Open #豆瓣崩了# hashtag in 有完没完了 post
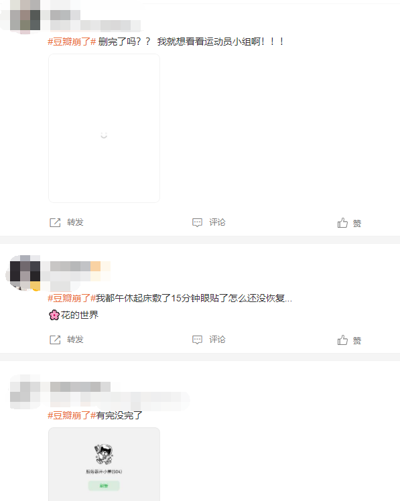 pos(72,416)
